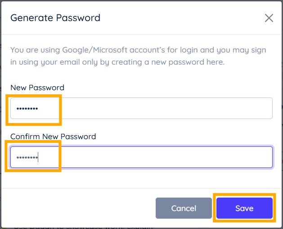The image size is (283, 229).
Task: Click the "New Password" field label
Action: 37,88
